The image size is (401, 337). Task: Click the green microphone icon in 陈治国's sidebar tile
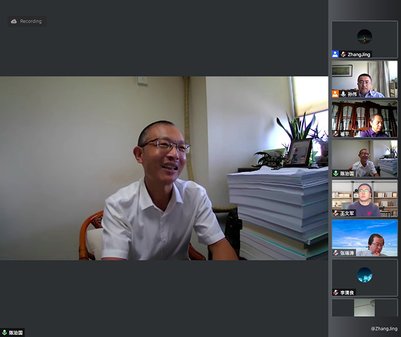pyautogui.click(x=336, y=173)
